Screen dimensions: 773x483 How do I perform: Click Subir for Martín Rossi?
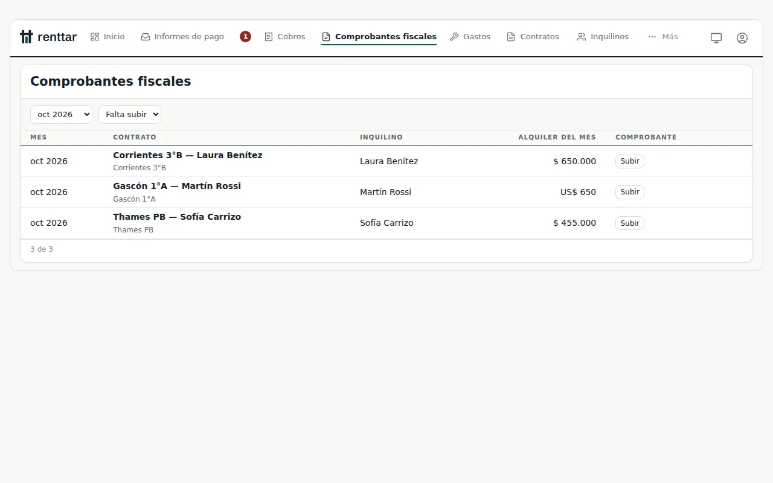coord(630,192)
